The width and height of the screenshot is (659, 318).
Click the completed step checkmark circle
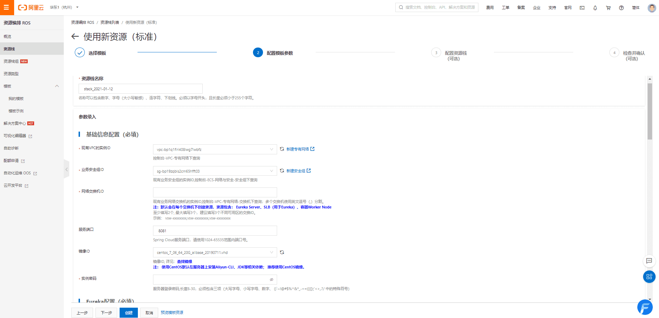point(80,52)
